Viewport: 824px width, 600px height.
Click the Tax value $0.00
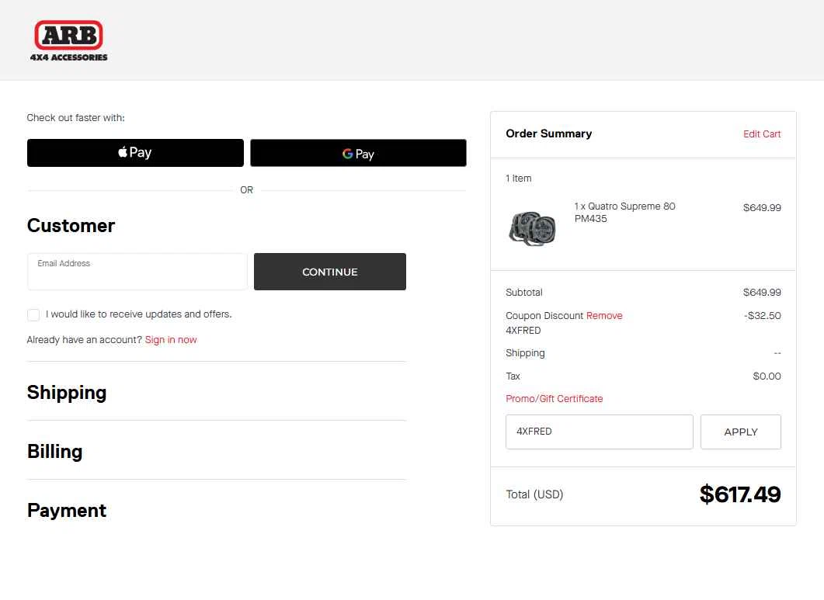coord(767,376)
